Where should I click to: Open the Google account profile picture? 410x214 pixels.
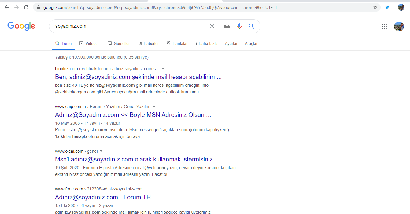coord(399,27)
